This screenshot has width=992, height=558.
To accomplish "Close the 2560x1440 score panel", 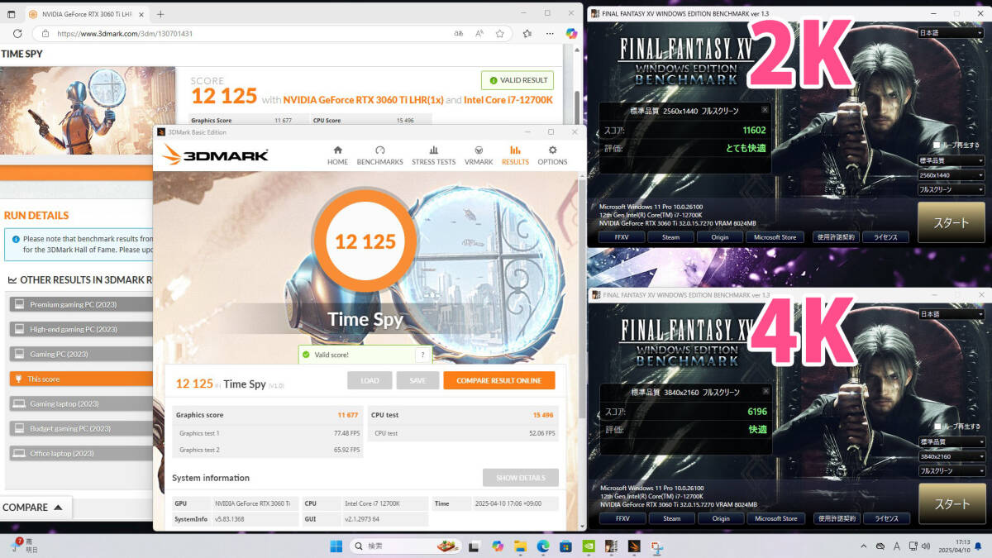I will click(765, 110).
